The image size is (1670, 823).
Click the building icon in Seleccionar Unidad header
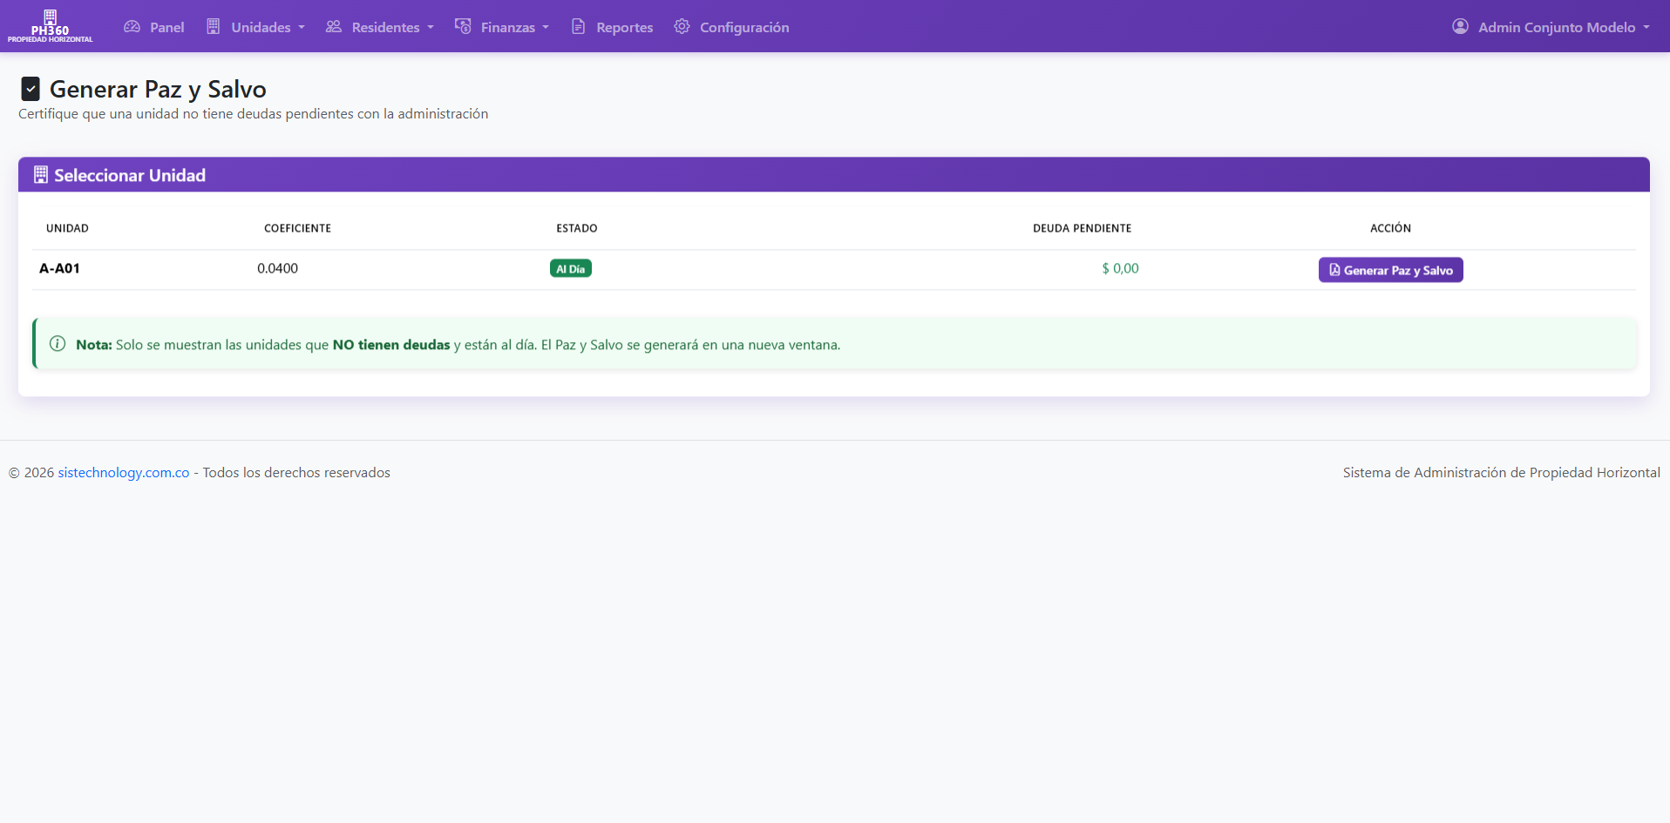tap(41, 175)
